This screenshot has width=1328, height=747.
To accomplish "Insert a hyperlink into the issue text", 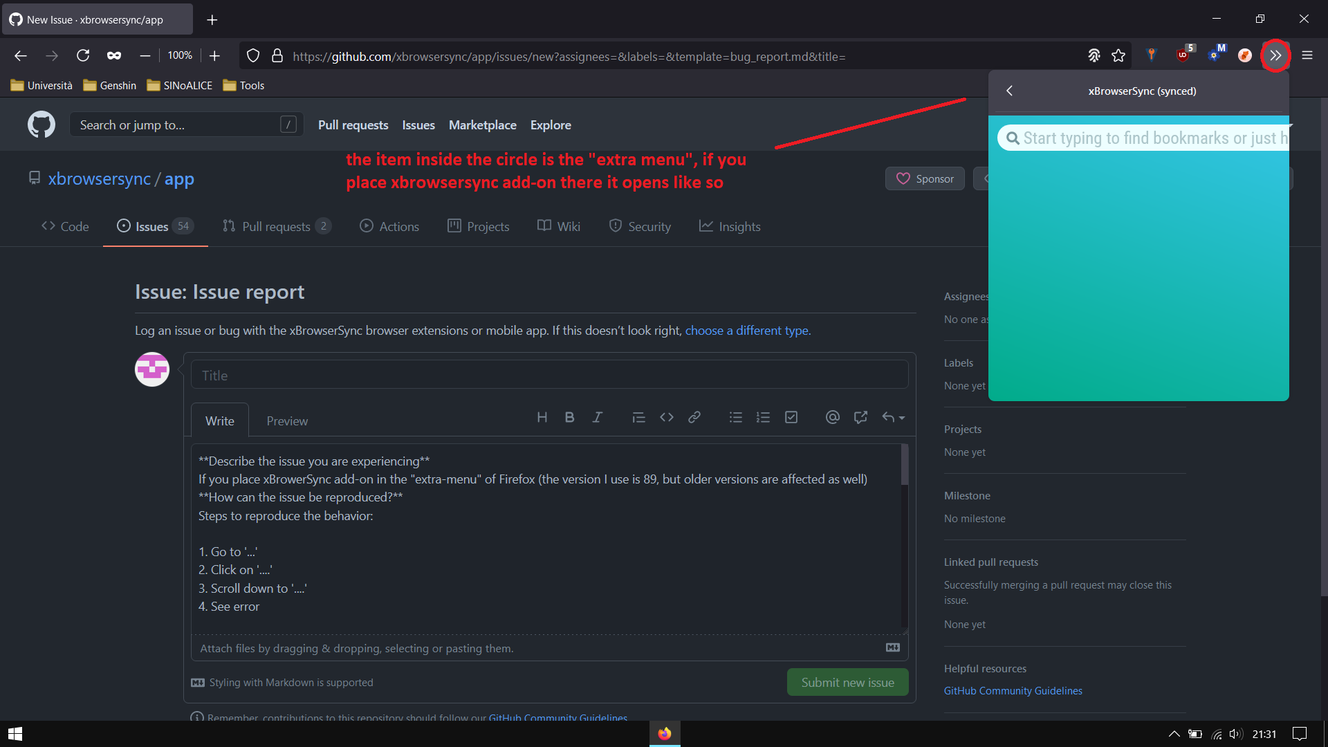I will click(x=694, y=417).
